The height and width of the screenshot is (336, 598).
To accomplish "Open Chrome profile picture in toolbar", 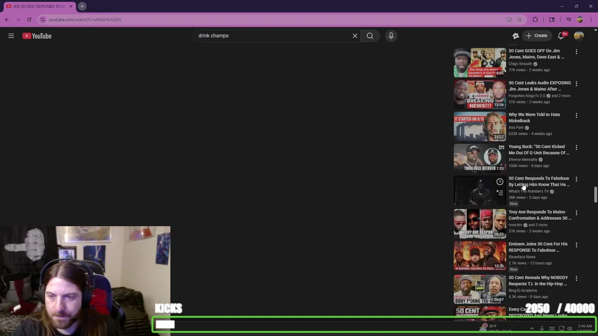I will pos(580,20).
